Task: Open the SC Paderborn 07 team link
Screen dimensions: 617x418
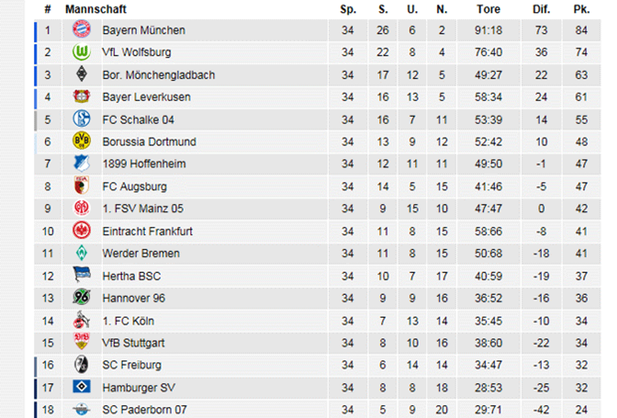Action: click(144, 410)
